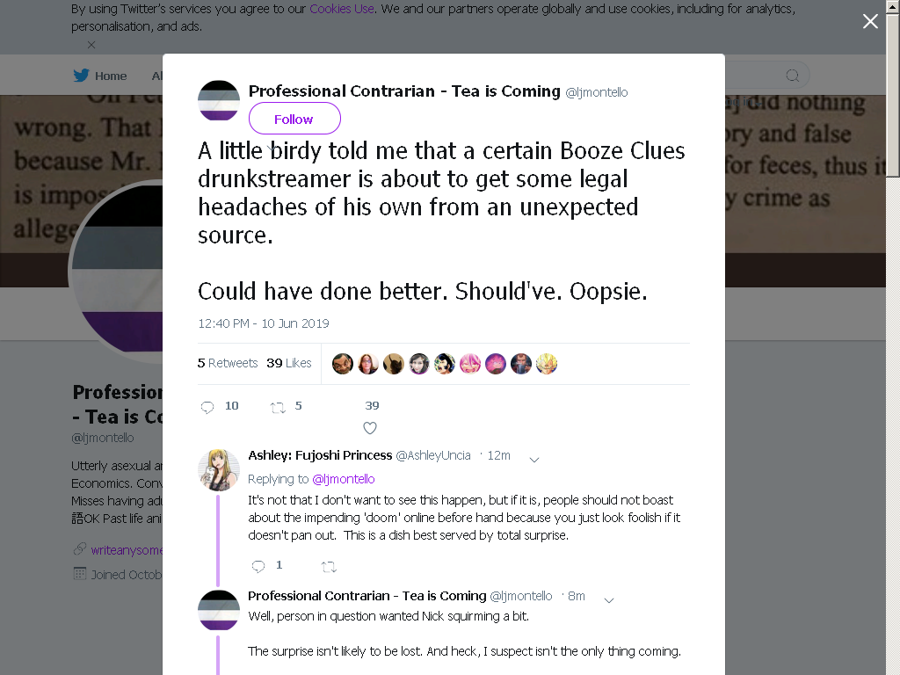Click the first liker avatar thumbnail
Image resolution: width=900 pixels, height=675 pixels.
(343, 364)
